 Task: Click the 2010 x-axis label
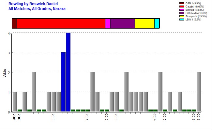tap(53, 117)
